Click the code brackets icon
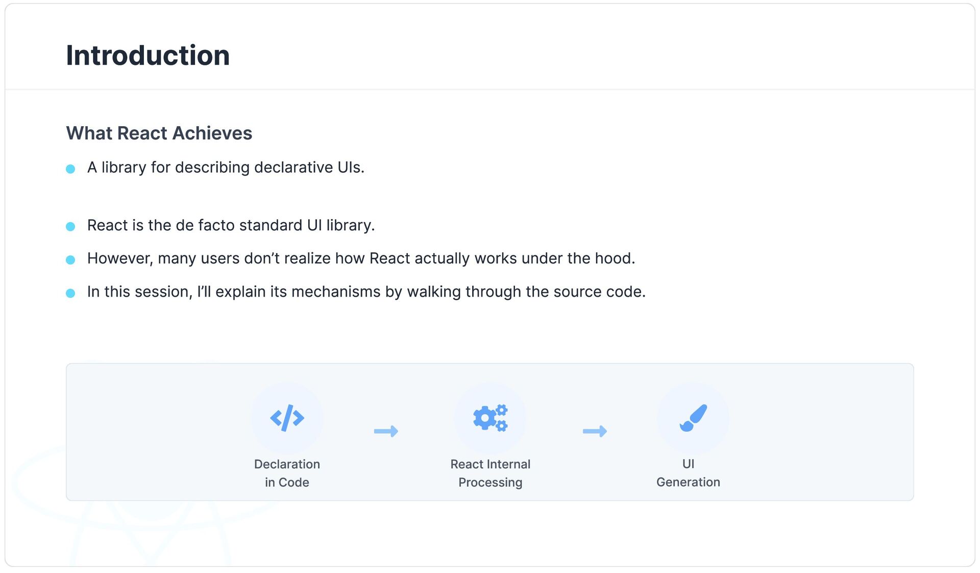Viewport: 980px width, 573px height. point(287,418)
